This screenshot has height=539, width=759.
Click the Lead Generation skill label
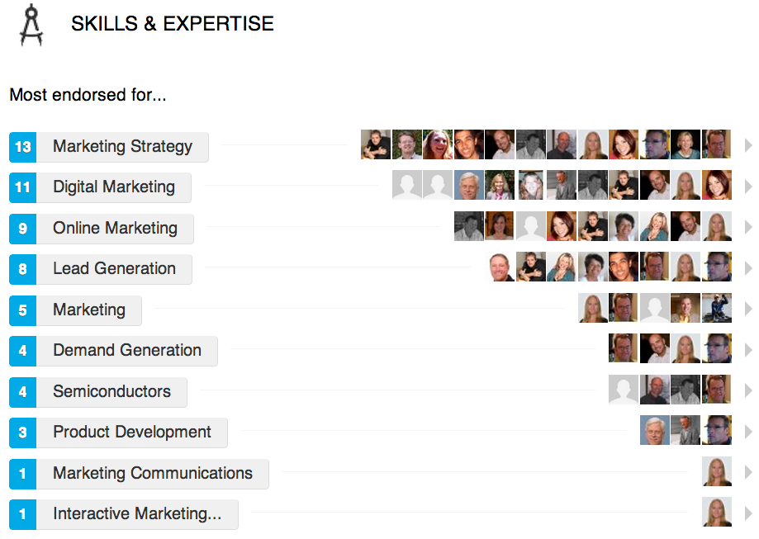pyautogui.click(x=114, y=268)
